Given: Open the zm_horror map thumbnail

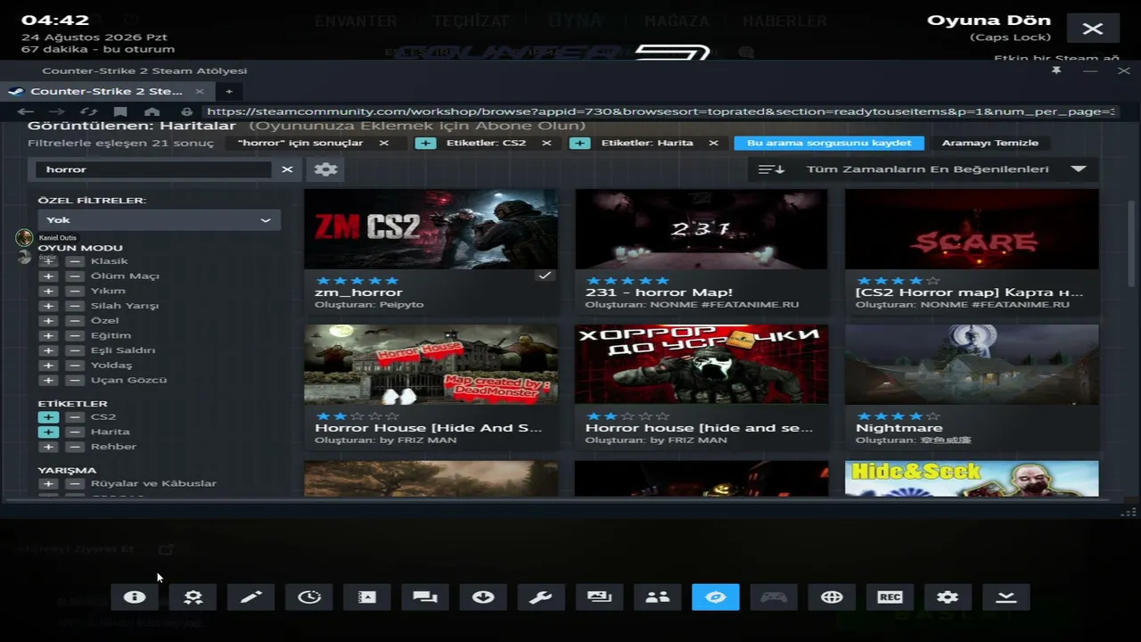Looking at the screenshot, I should coord(431,229).
